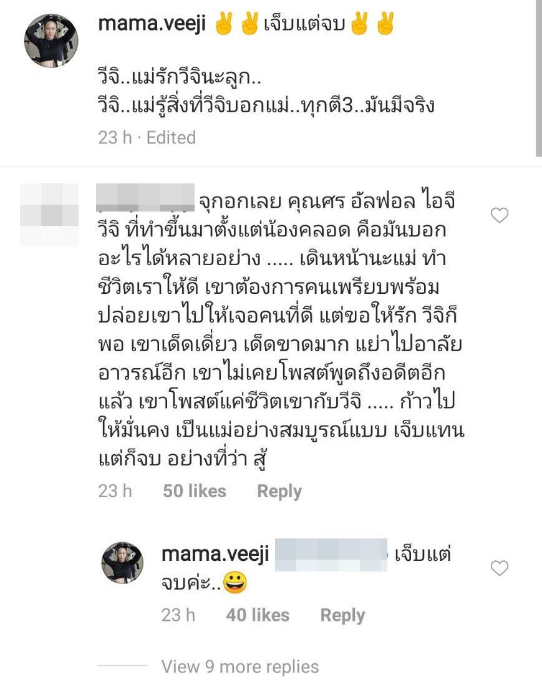This screenshot has height=690, width=542.
Task: Open mama.veeji username in the reply
Action: 215,555
